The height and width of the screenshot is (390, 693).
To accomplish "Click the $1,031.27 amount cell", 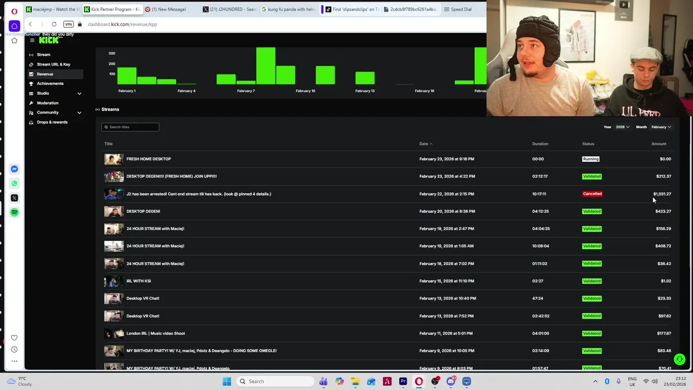I will (x=662, y=194).
